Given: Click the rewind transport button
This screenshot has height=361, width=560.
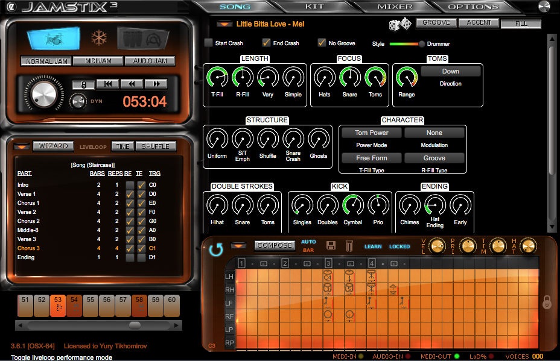Looking at the screenshot, I should (132, 84).
